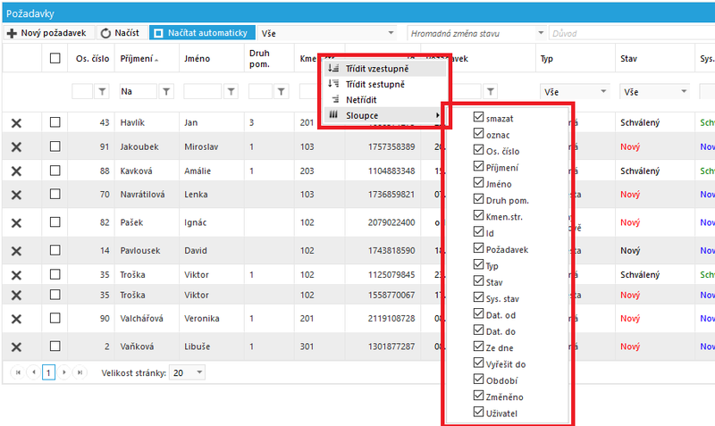The image size is (715, 426).
Task: Click the Nový požadavek button
Action: [x=48, y=33]
